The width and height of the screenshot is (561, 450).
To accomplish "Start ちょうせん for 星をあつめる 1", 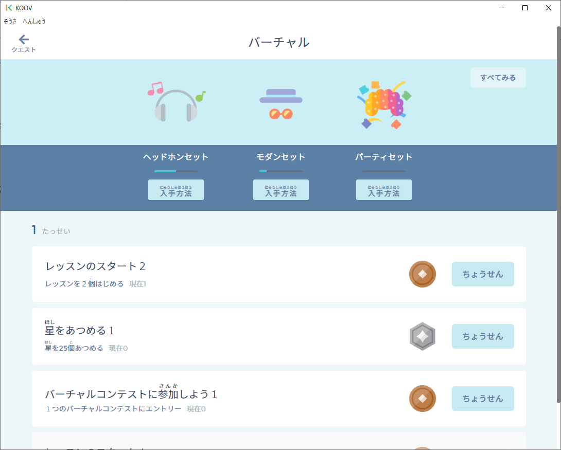I will coord(483,336).
